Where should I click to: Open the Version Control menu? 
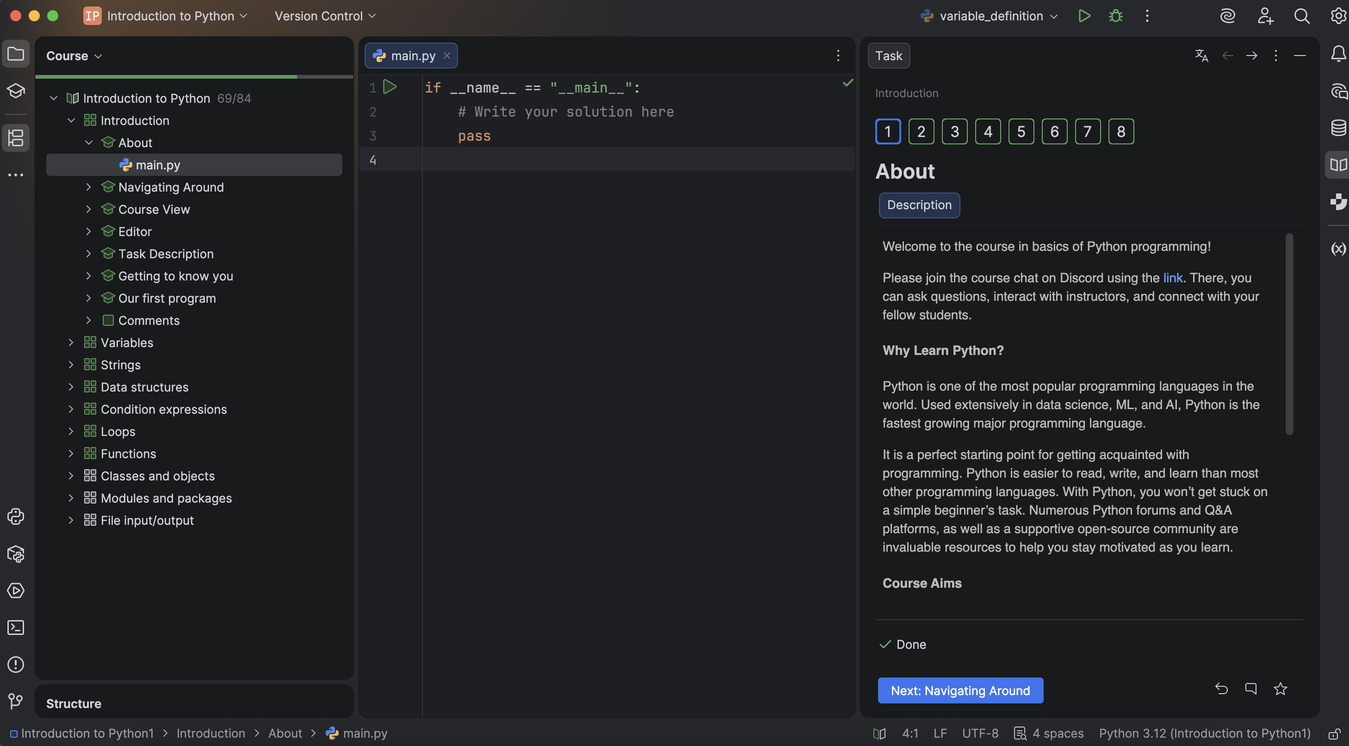coord(325,16)
